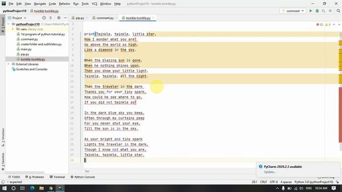Viewport: 342px width, 192px height.
Task: Switch to pip.py editor tab
Action: coord(80,18)
